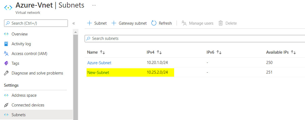Image resolution: width=305 pixels, height=120 pixels.
Task: Click the Access control people icon
Action: point(6,54)
